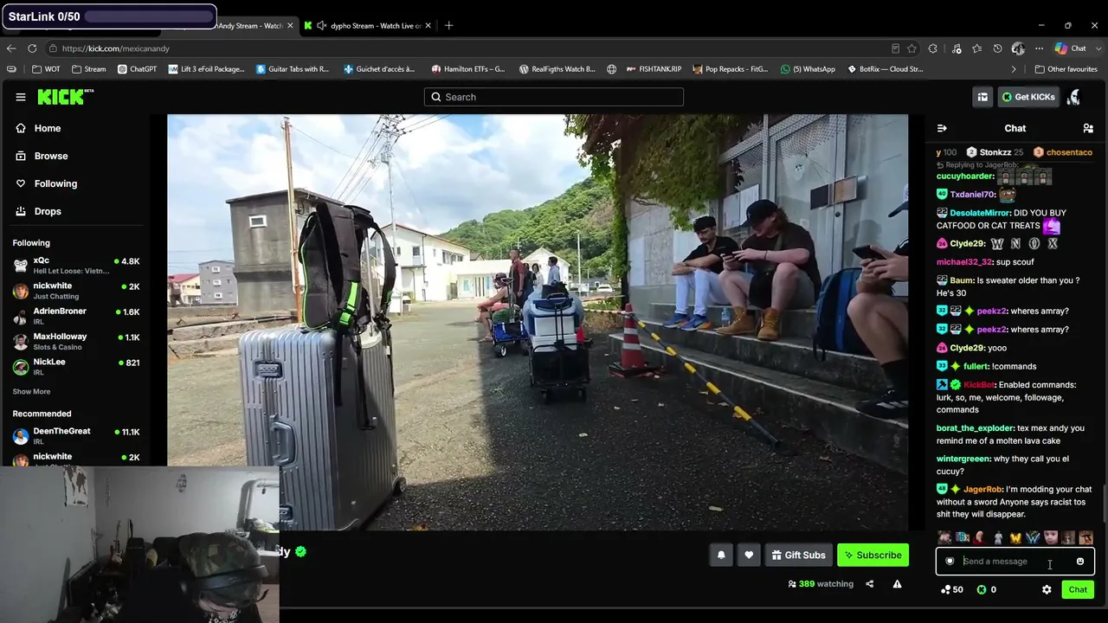Bookmark this page with the star icon
Screen dimensions: 1108x623
click(912, 48)
